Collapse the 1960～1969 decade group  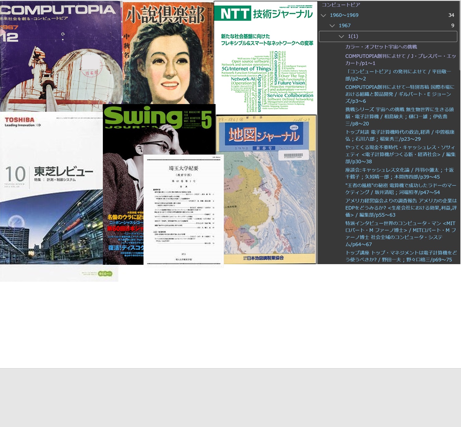pos(323,15)
